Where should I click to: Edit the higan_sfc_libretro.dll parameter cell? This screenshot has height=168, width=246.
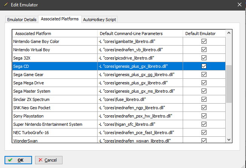pyautogui.click(x=140, y=124)
